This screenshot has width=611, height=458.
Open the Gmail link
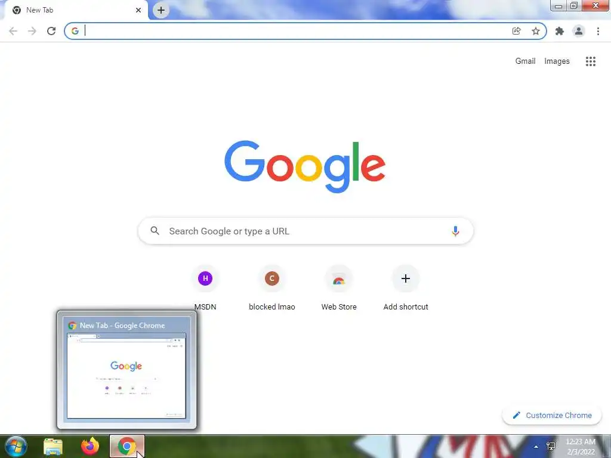point(525,61)
